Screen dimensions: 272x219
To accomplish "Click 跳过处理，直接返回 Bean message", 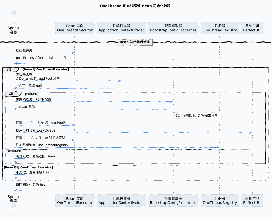I will (35, 156).
